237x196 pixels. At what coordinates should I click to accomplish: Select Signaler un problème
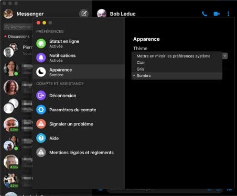tap(79, 124)
